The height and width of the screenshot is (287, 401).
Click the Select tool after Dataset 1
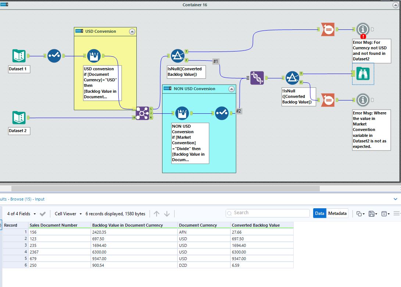click(x=54, y=55)
